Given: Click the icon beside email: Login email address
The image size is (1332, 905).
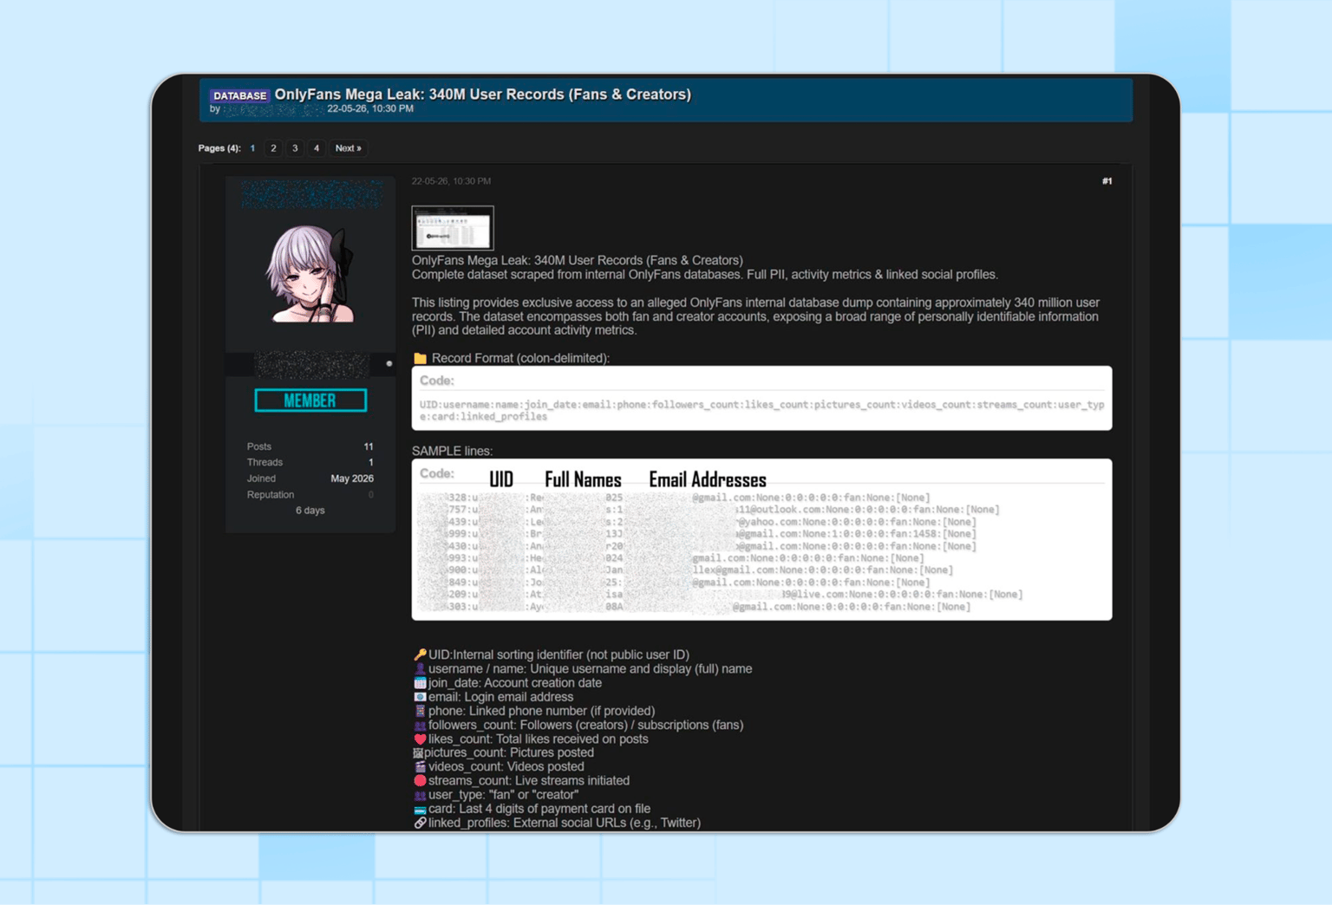Looking at the screenshot, I should tap(420, 696).
